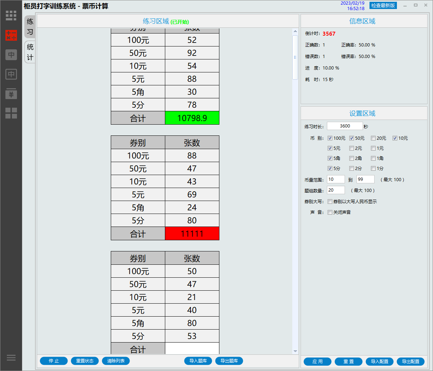The width and height of the screenshot is (433, 371).
Task: Open the filled 中 typing icon
Action: tap(11, 55)
